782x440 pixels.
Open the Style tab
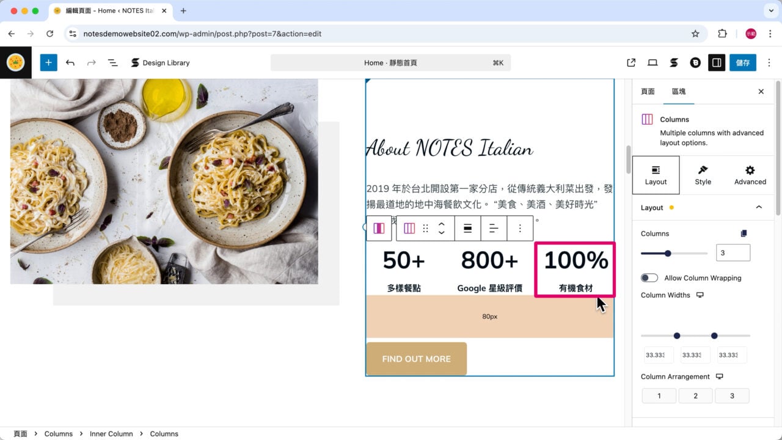[x=703, y=175]
